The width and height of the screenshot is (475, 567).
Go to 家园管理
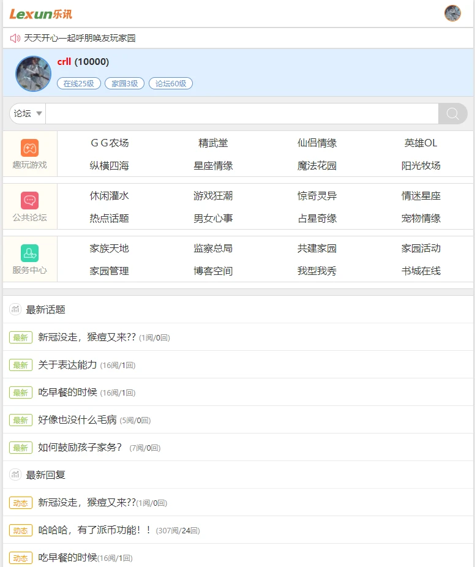pyautogui.click(x=110, y=271)
